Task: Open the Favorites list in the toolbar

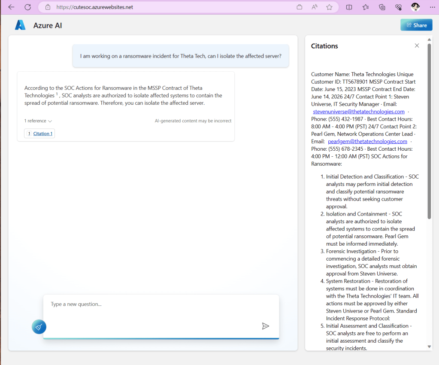Action: point(365,7)
